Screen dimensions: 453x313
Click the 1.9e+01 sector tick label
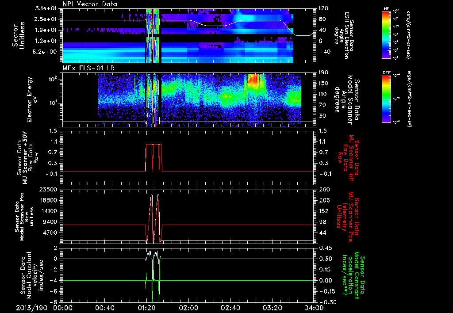pyautogui.click(x=46, y=30)
